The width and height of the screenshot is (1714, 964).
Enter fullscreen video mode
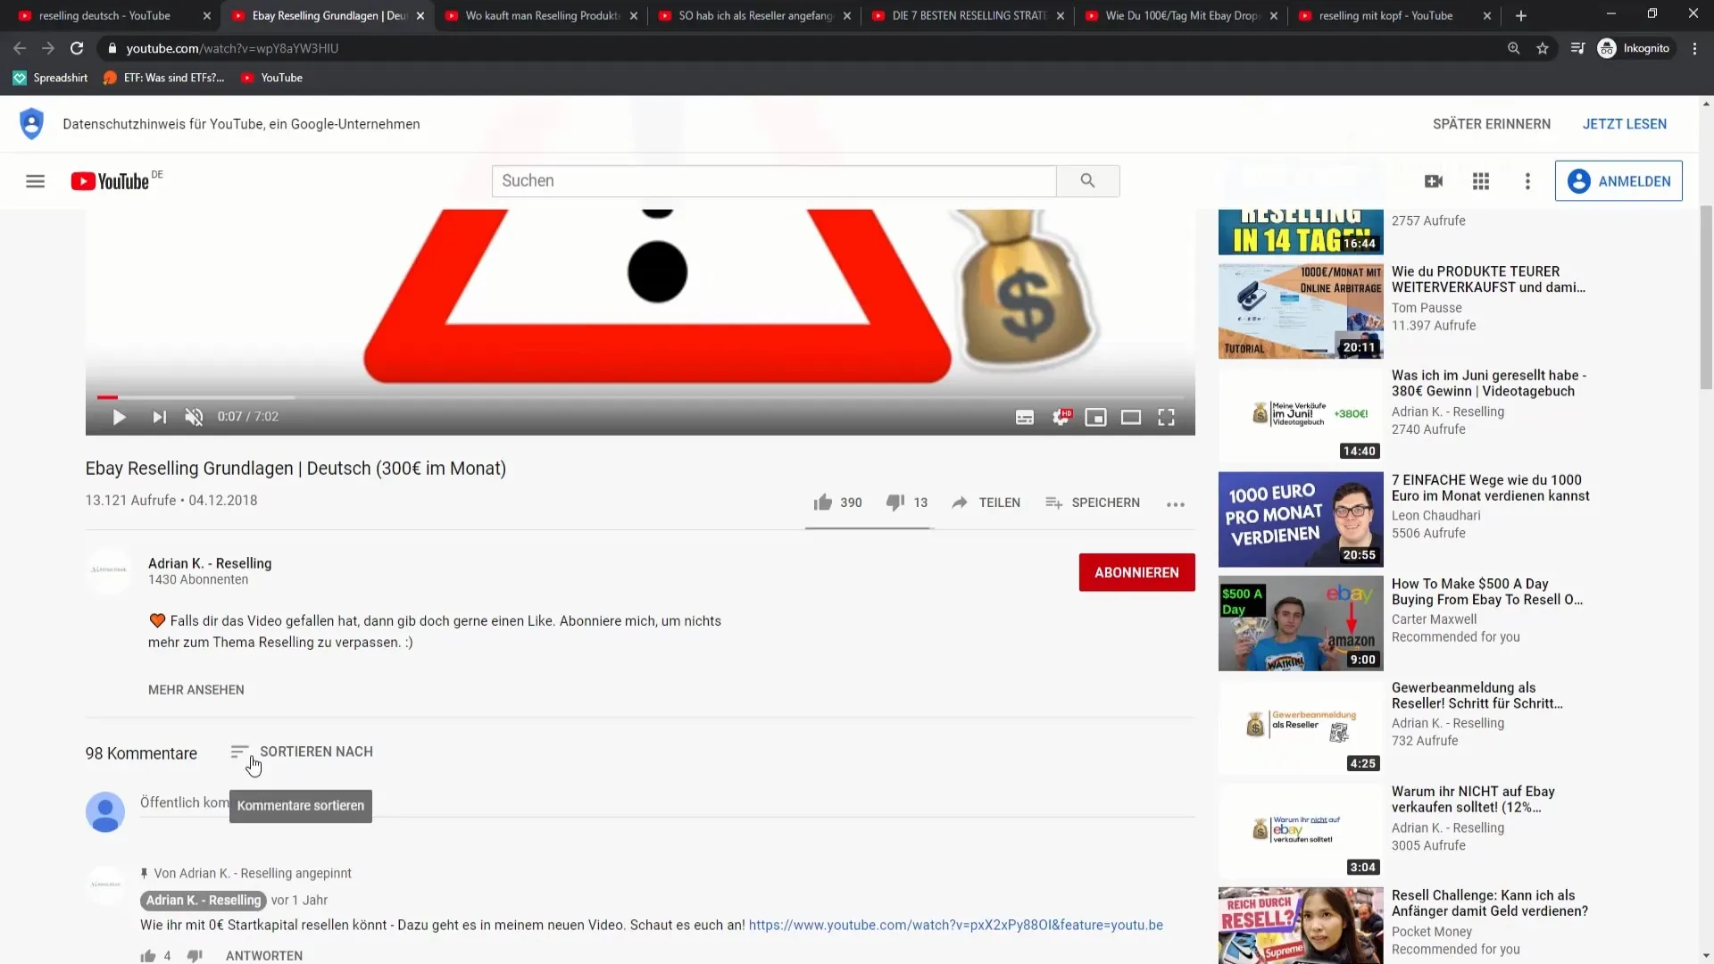pos(1166,417)
